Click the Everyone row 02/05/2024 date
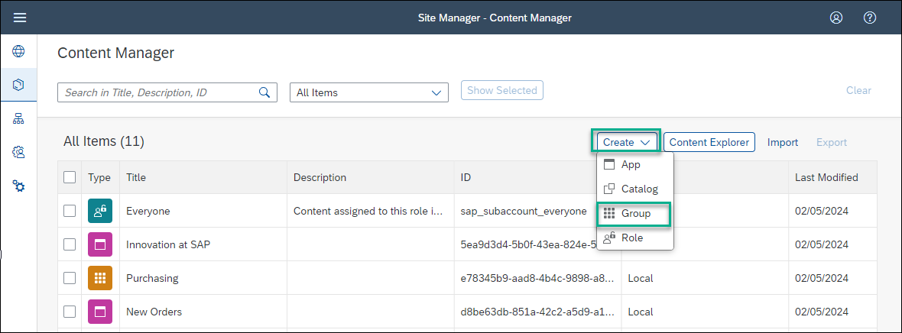902x333 pixels. pos(822,211)
